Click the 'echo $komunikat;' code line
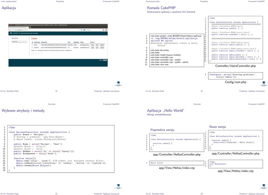The image size is (268, 195). [218, 164]
